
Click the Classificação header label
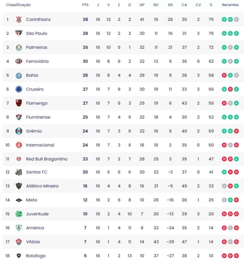pos(18,5)
